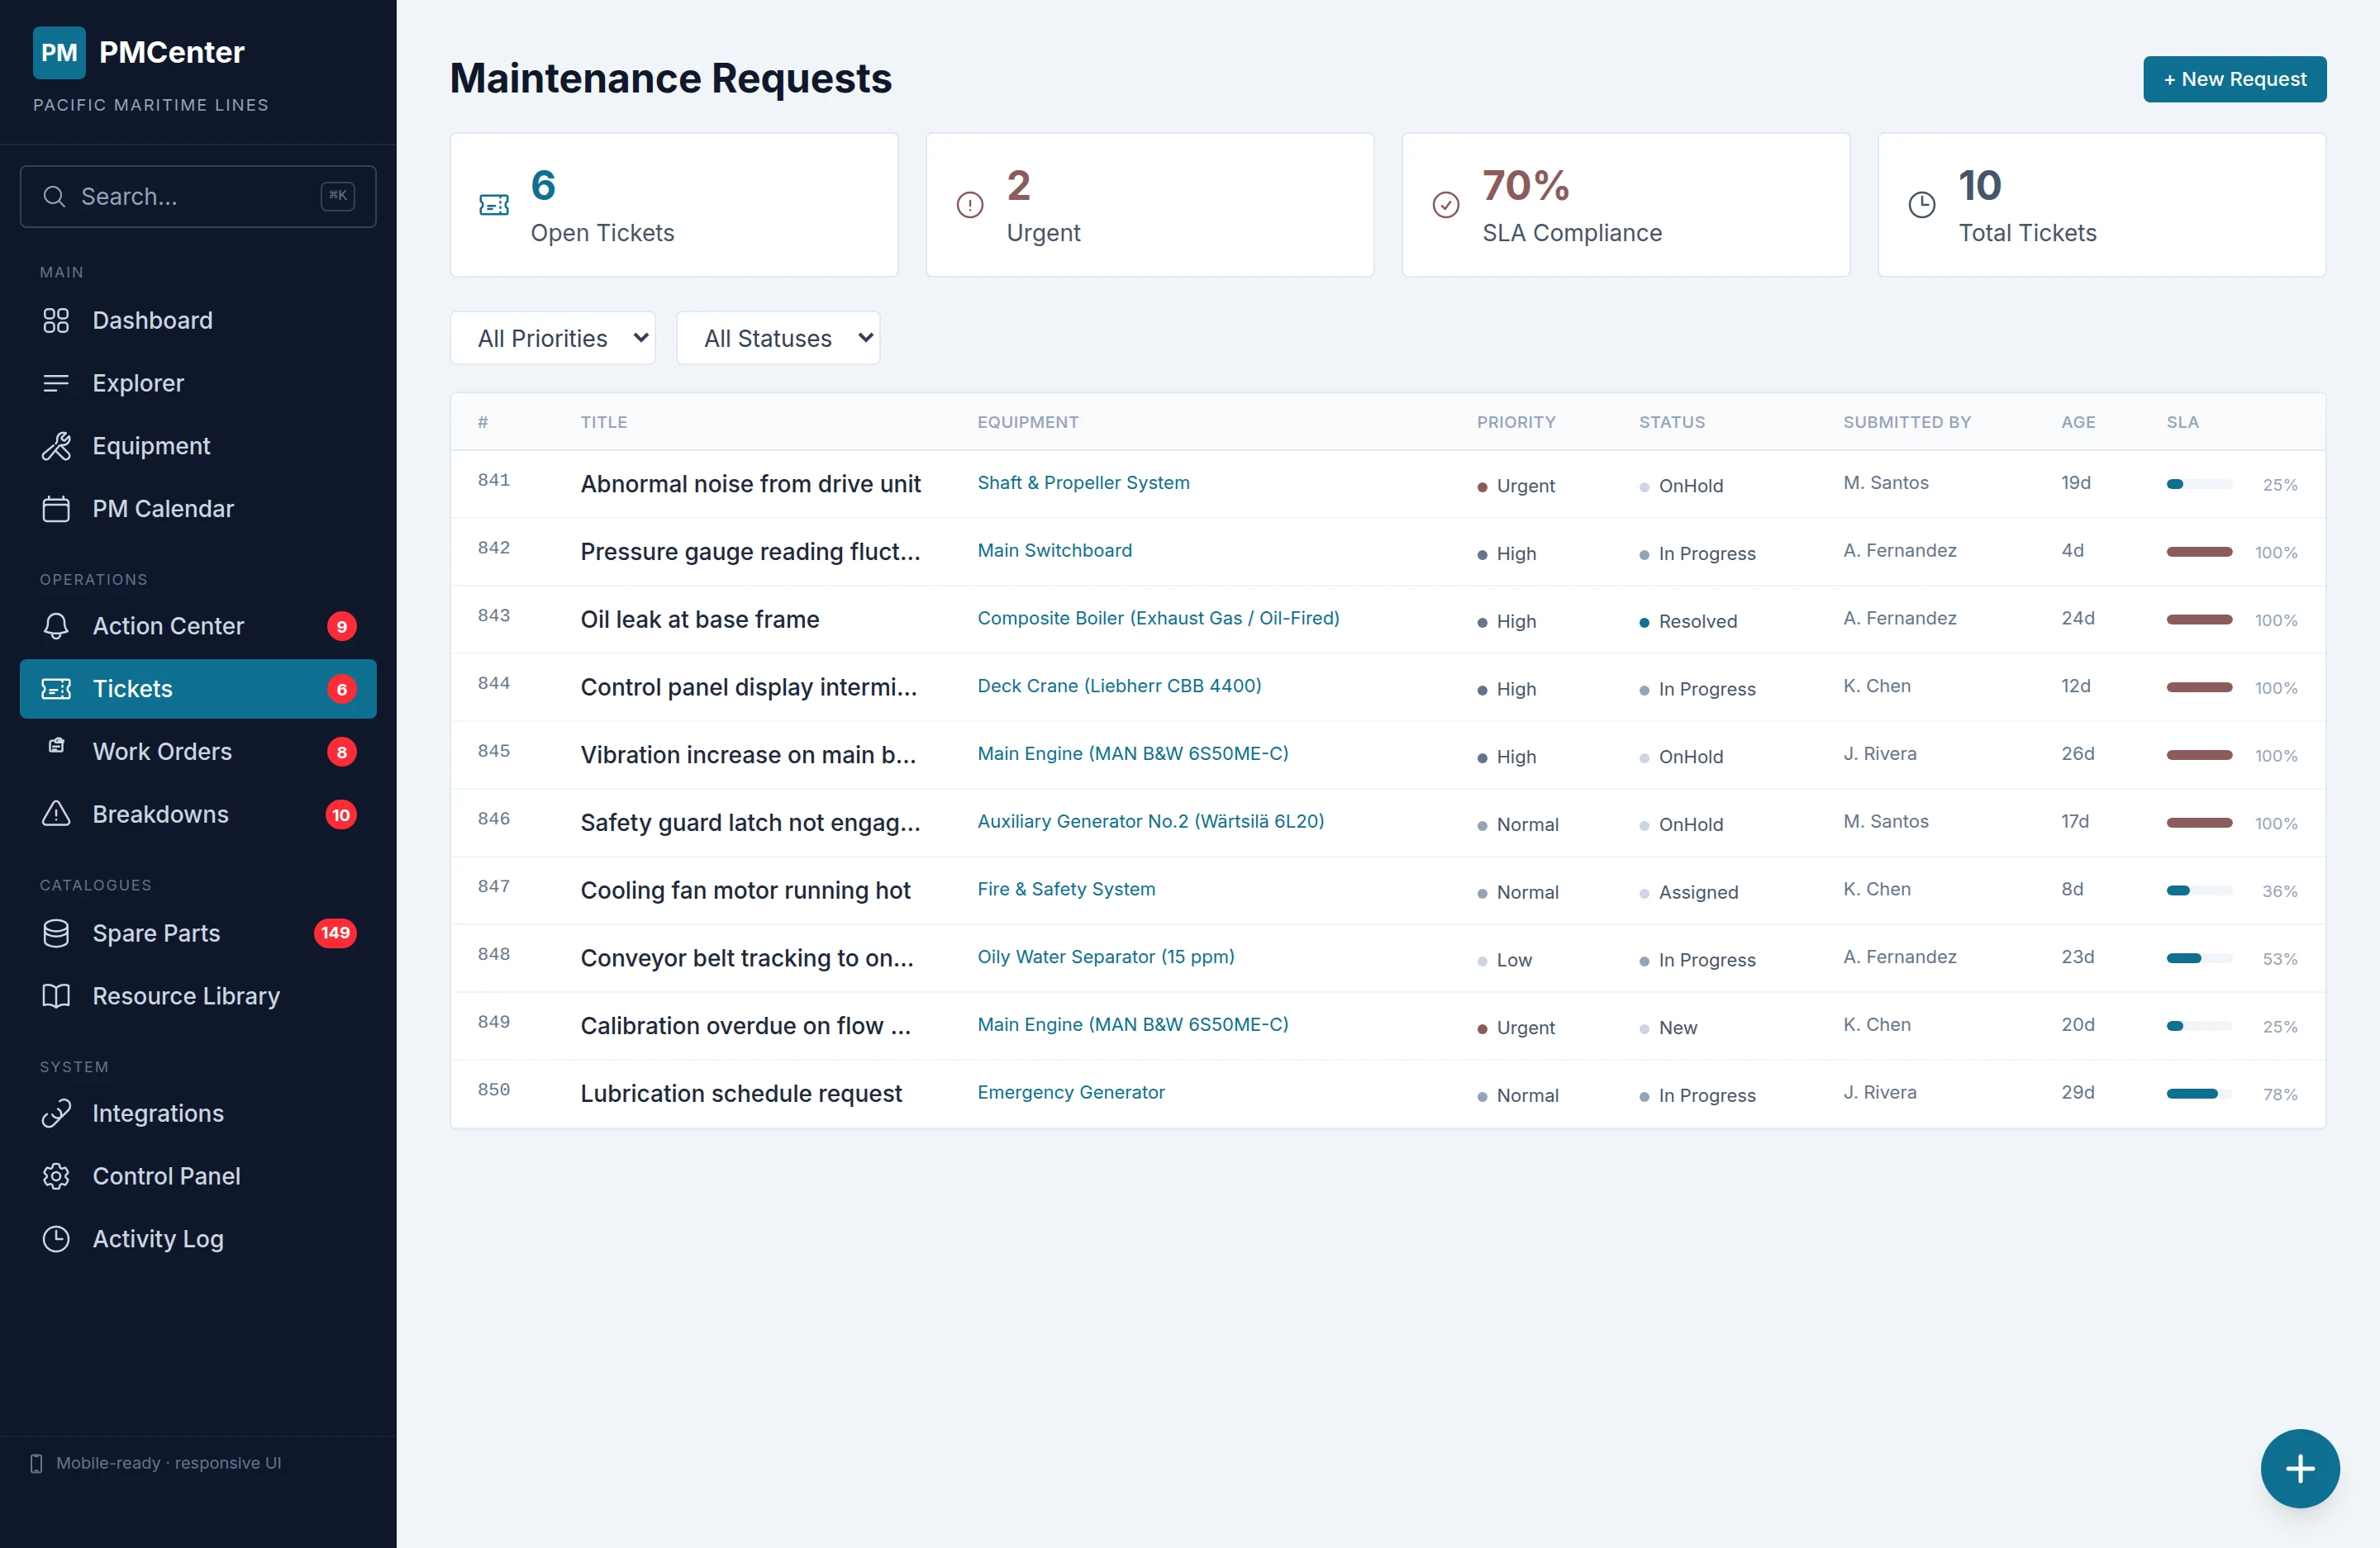
Task: Open the All Priorities dropdown
Action: tap(552, 339)
